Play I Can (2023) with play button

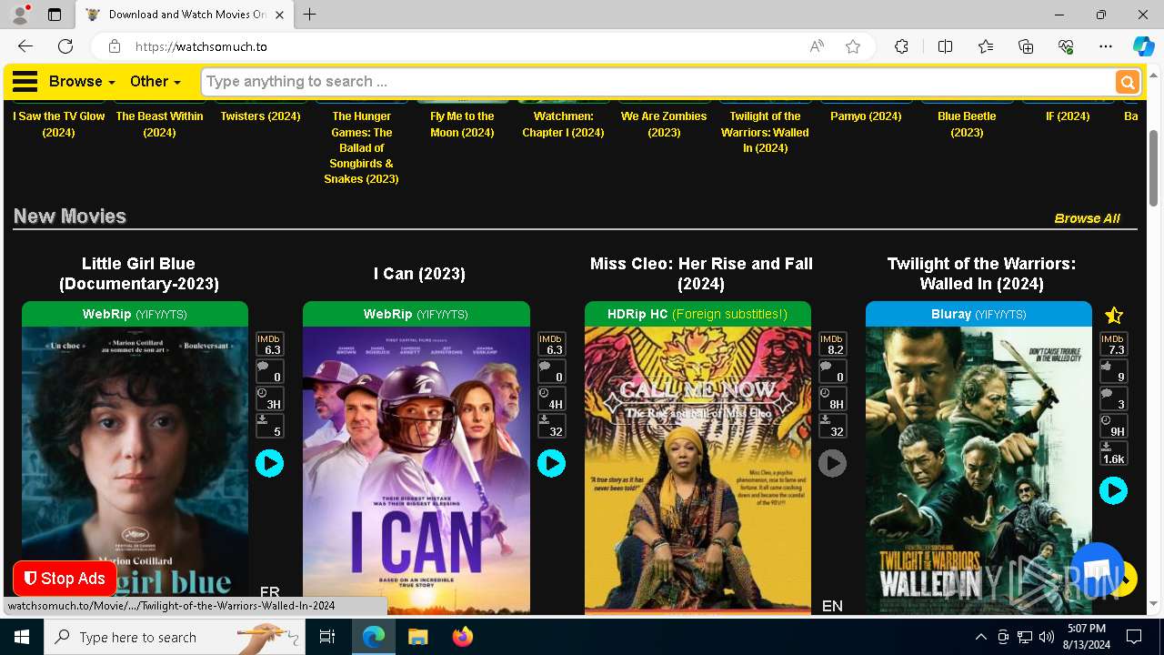551,464
